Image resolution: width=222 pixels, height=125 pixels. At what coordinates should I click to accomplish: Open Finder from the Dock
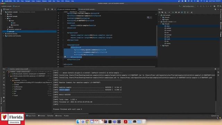(x=78, y=122)
